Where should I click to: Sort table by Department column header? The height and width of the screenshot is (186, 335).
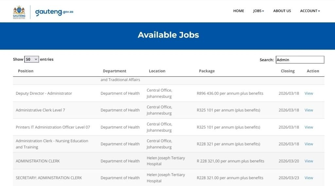pos(115,71)
